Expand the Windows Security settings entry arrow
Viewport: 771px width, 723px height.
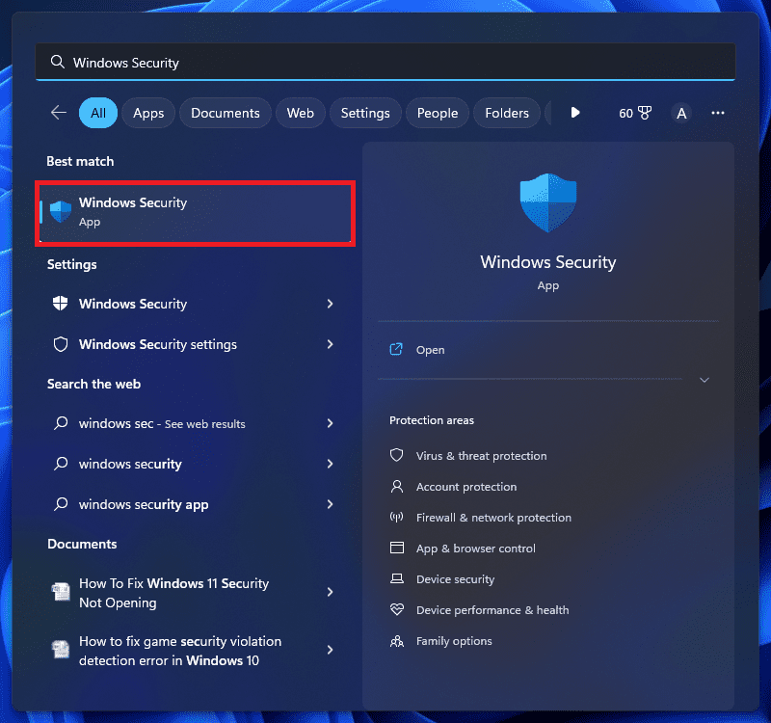[x=330, y=344]
